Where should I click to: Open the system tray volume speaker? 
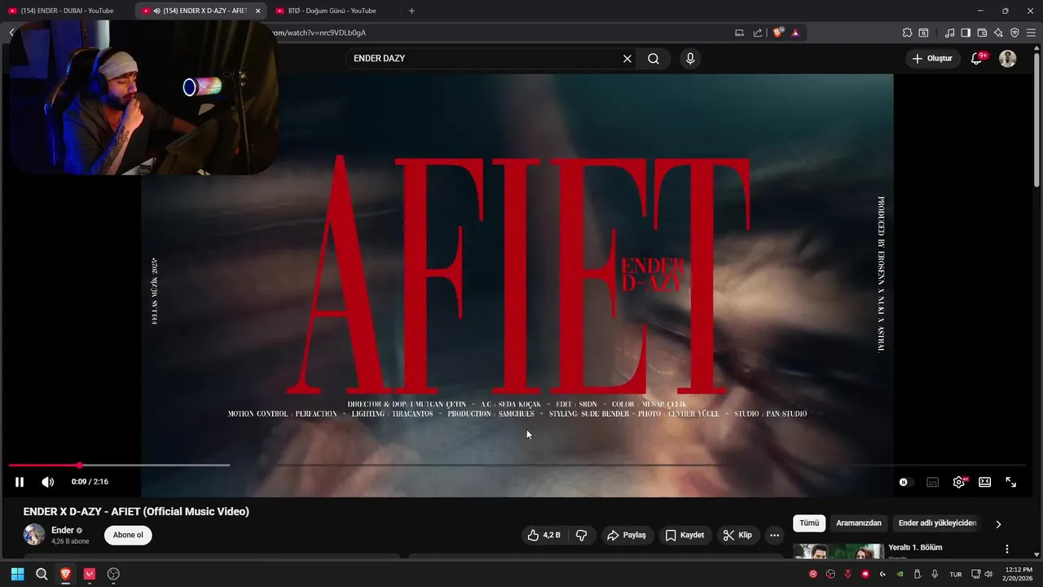[x=989, y=574]
